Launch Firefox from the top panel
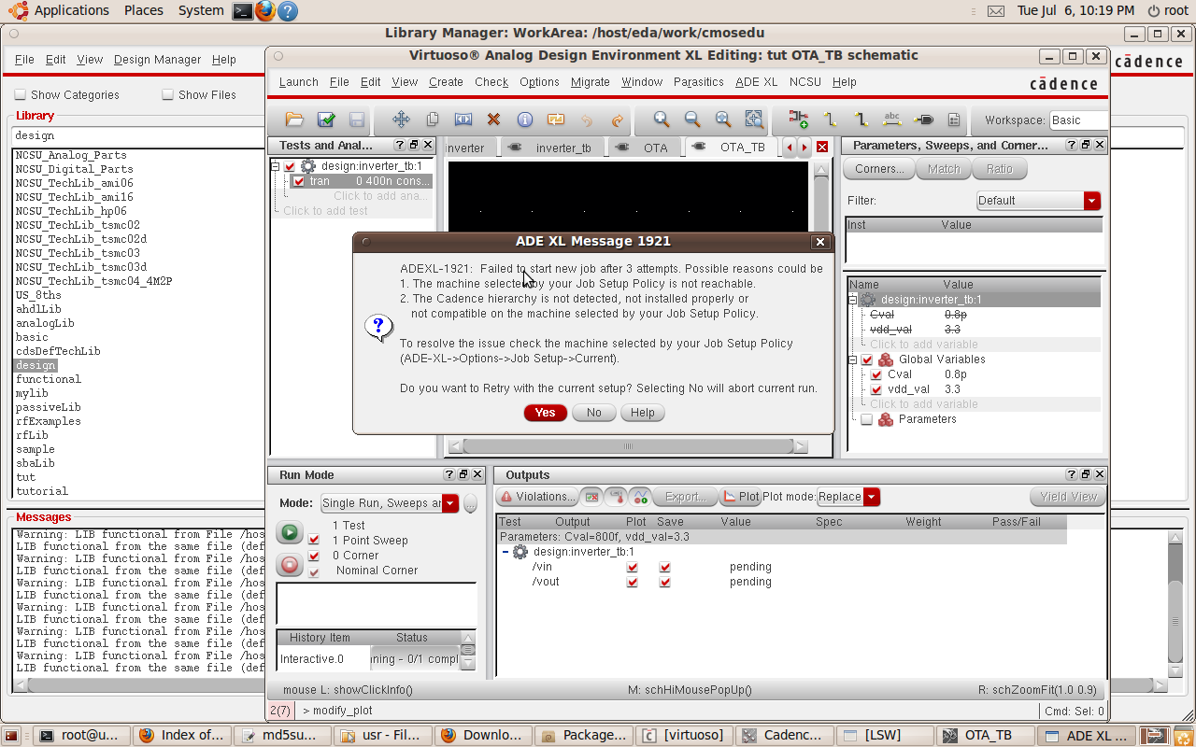The image size is (1196, 747). tap(265, 11)
